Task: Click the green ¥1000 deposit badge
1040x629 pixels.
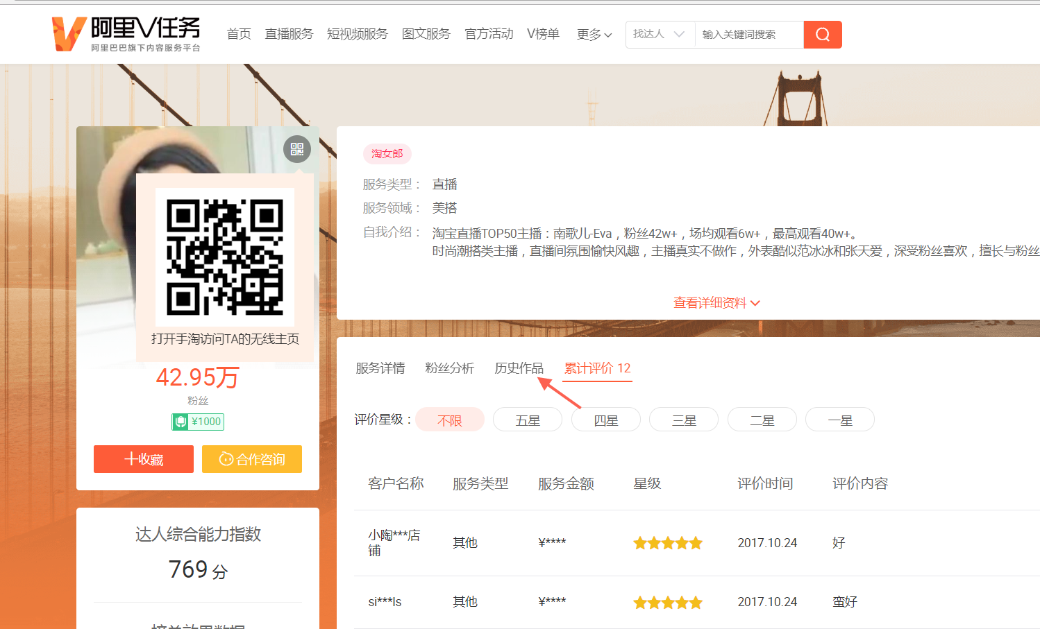Action: [x=198, y=422]
